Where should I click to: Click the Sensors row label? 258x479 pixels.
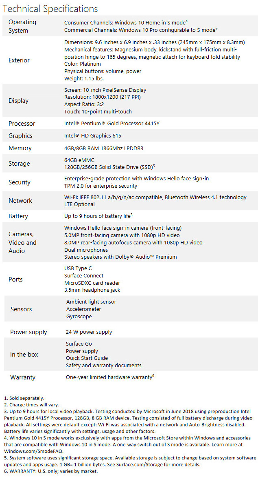pyautogui.click(x=21, y=309)
